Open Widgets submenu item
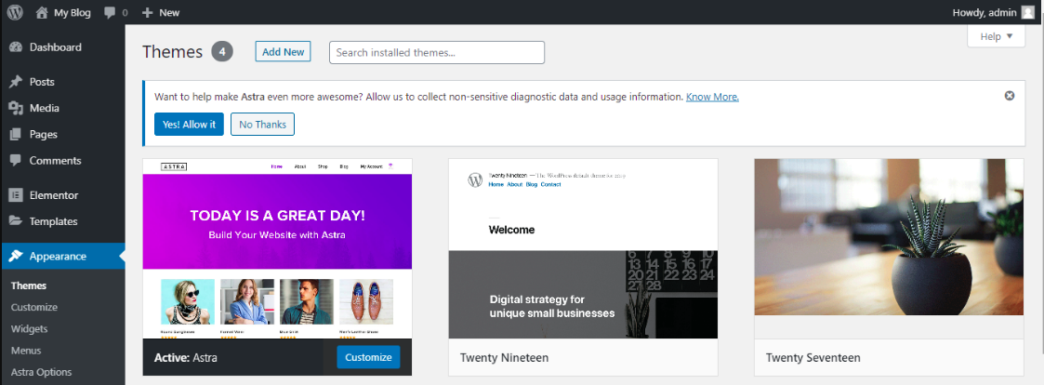1044x385 pixels. pos(30,328)
